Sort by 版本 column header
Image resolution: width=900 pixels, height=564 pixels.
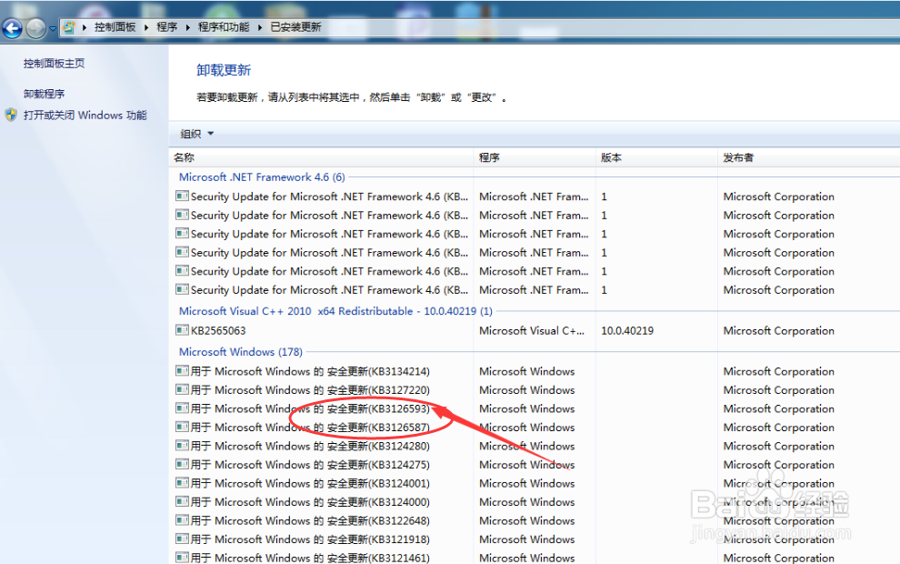[611, 157]
